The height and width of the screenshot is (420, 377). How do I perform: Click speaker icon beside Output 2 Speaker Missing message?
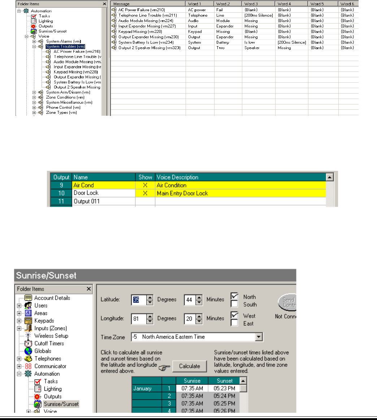pos(114,48)
